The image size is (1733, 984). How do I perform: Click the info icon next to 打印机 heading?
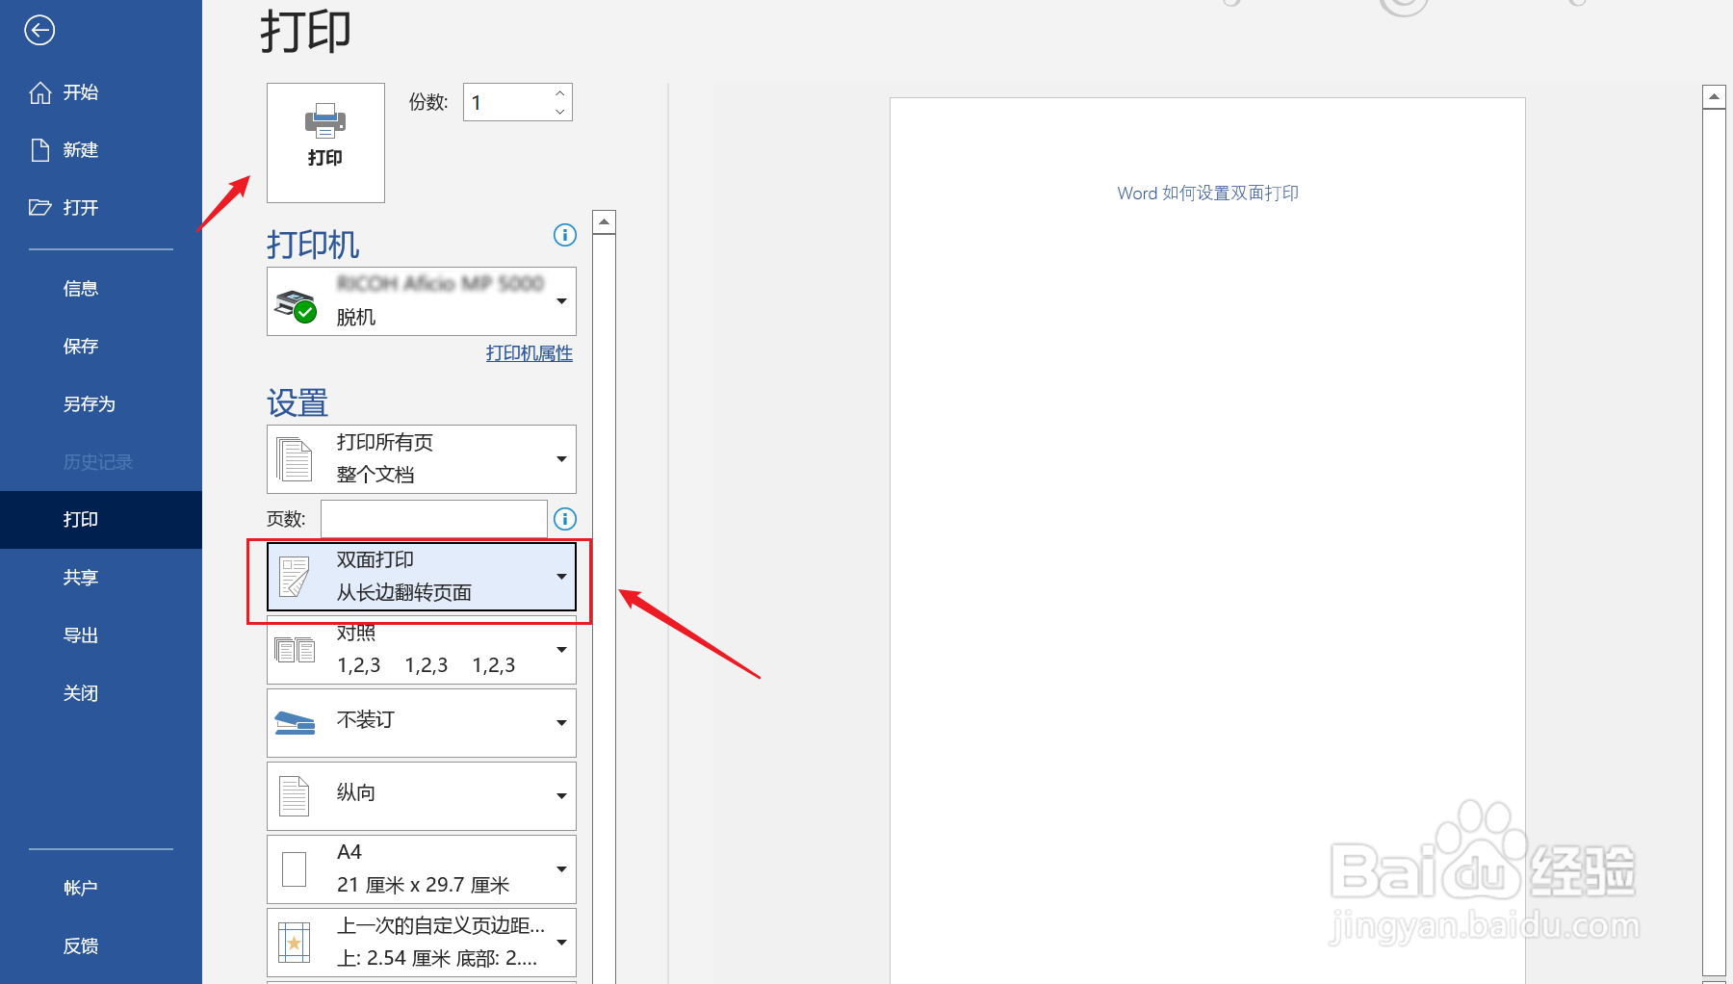click(564, 234)
